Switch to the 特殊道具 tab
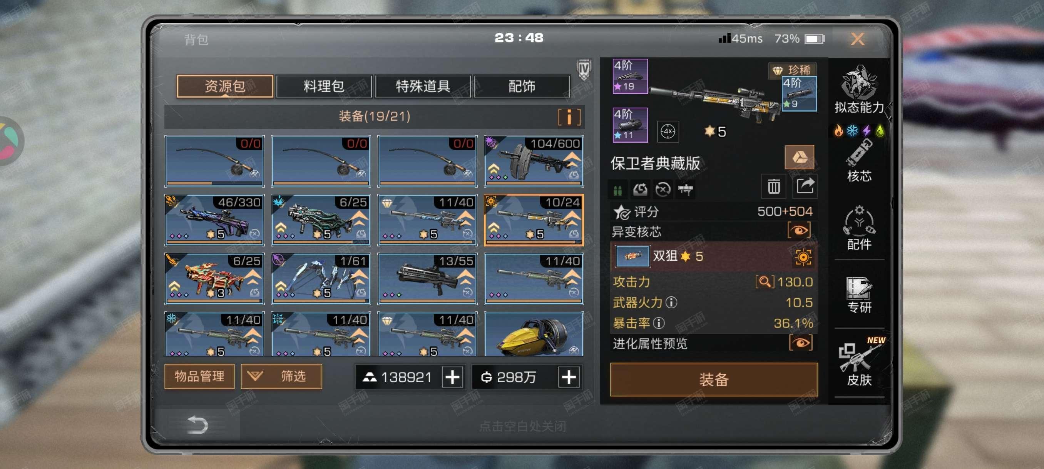The height and width of the screenshot is (469, 1044). click(423, 86)
